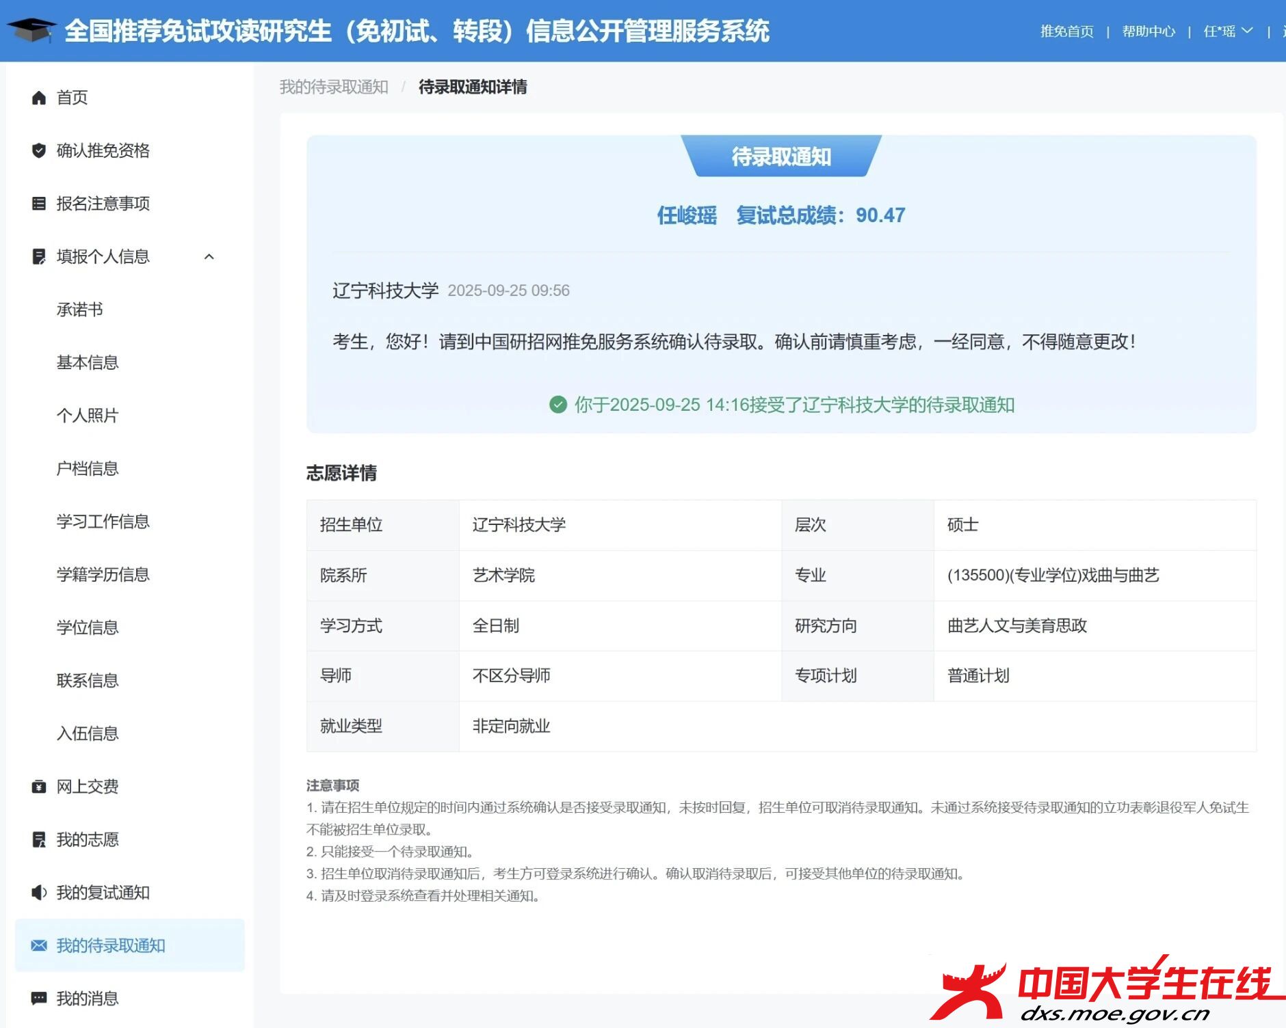Click the shield icon beside 确认推免资格
The width and height of the screenshot is (1286, 1028).
(39, 150)
